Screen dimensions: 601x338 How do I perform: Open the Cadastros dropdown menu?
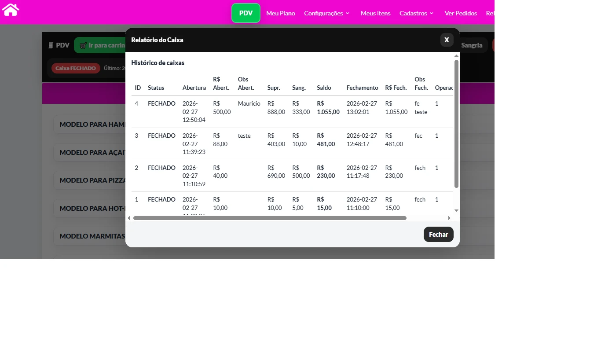pyautogui.click(x=416, y=13)
